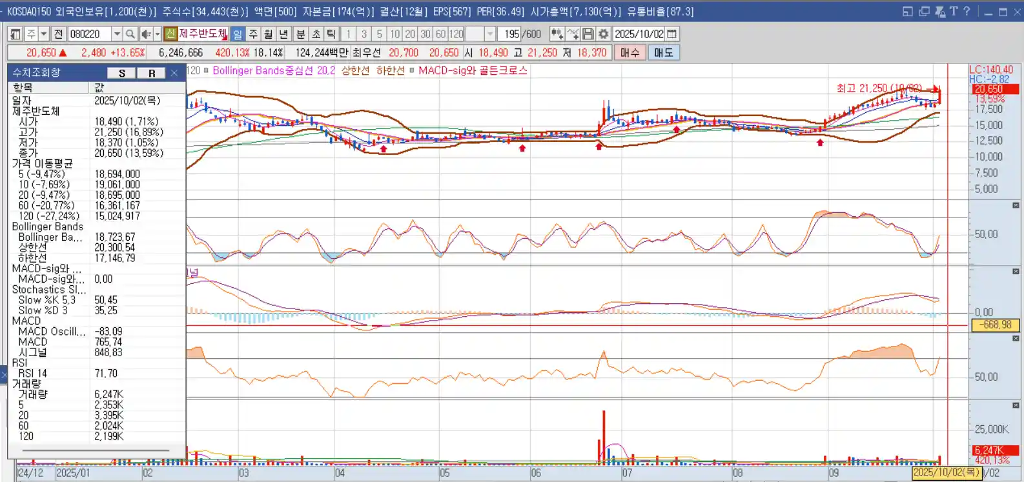The width and height of the screenshot is (1024, 482).
Task: Click the candle count field 195
Action: 509,34
